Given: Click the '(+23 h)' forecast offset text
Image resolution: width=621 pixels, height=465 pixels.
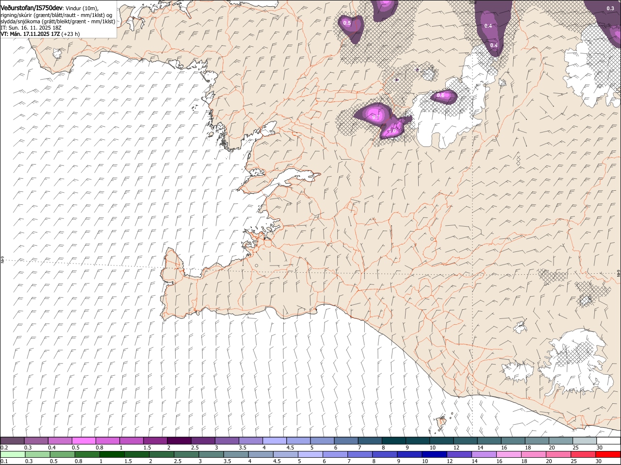Looking at the screenshot, I should (71, 34).
